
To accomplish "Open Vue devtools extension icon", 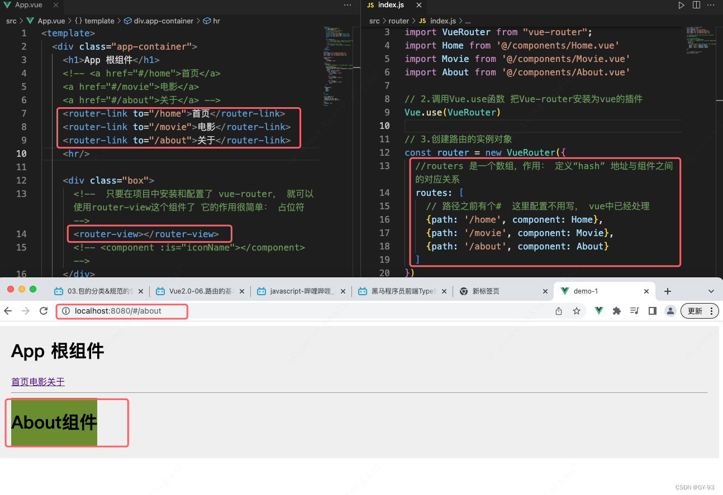I will 599,311.
